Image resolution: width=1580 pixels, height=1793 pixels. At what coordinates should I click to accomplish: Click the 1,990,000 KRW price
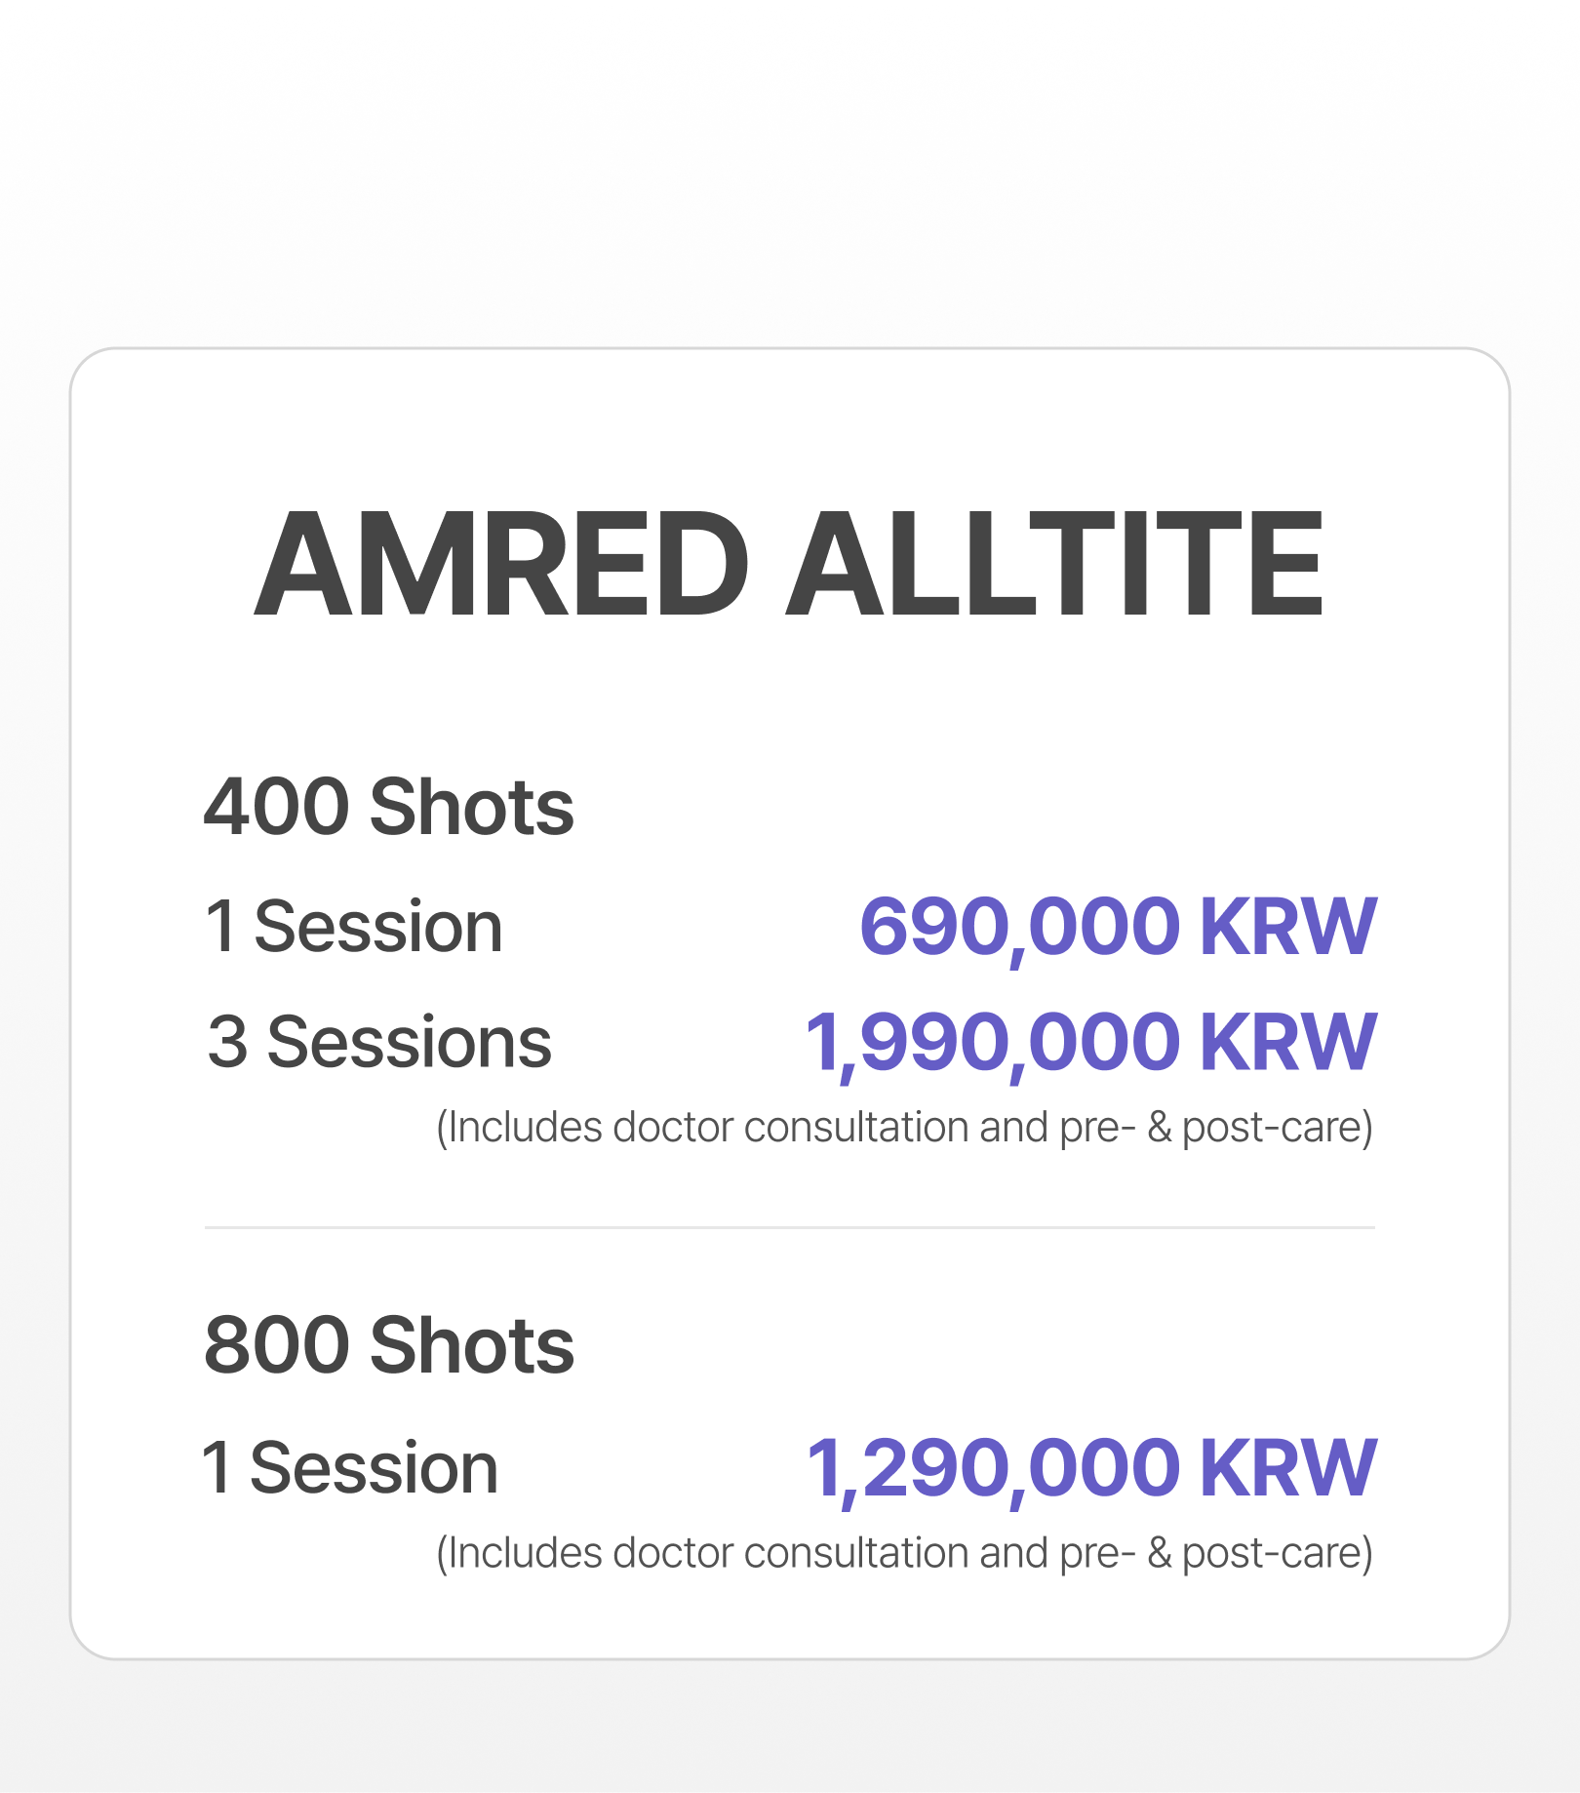point(1090,1042)
